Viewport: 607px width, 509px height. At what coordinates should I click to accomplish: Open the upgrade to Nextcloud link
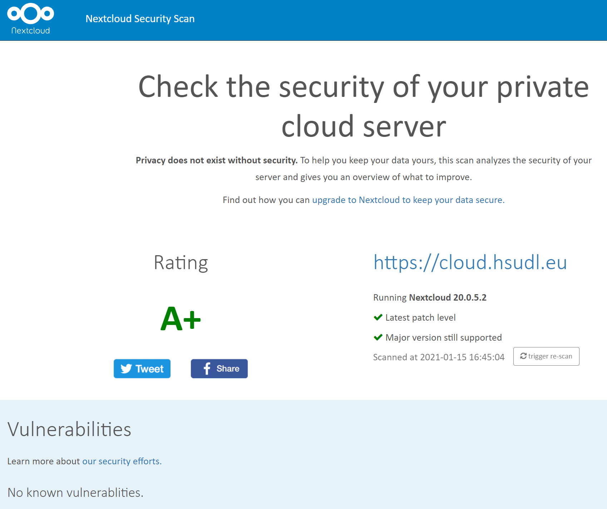click(408, 200)
